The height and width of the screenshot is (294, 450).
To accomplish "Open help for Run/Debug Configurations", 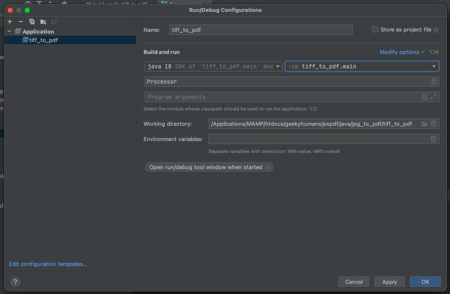I will tap(15, 282).
